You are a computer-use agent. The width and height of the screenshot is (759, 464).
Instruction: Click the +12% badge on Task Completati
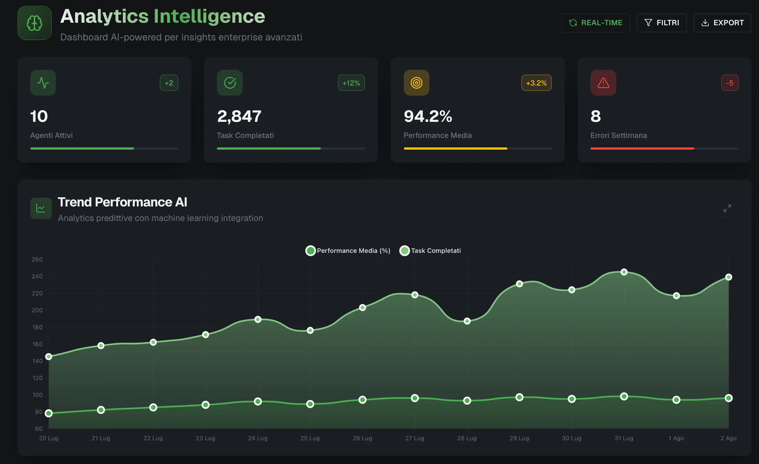351,83
